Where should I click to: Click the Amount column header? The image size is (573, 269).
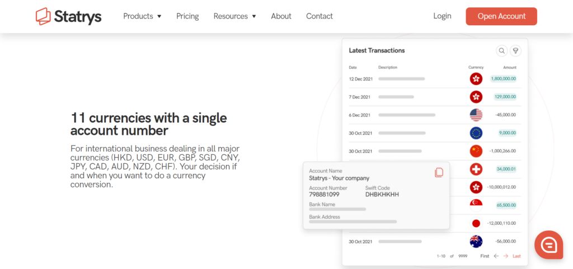510,68
